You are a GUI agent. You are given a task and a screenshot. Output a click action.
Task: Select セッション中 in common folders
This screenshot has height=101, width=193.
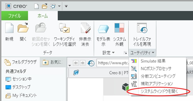(19, 79)
